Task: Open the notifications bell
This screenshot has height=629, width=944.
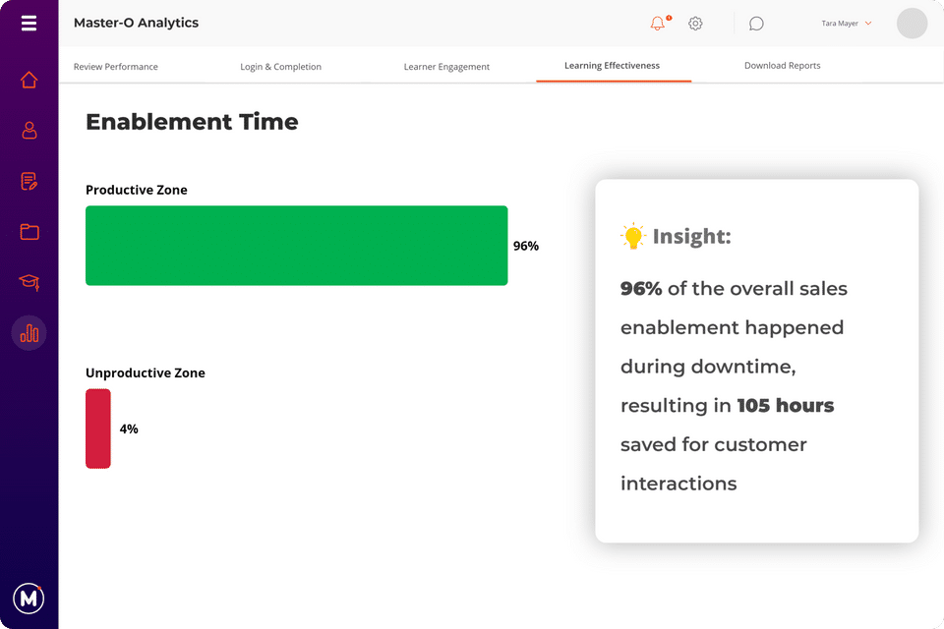Action: [658, 24]
